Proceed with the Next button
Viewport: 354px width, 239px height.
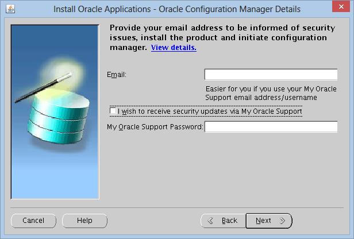pyautogui.click(x=269, y=221)
